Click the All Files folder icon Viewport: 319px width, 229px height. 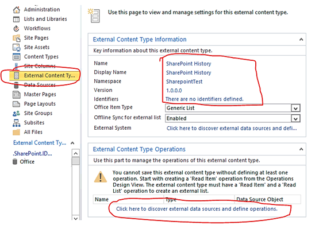[x=17, y=132]
